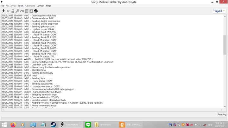The height and width of the screenshot is (128, 228).
Task: Click the WARN line about Unit 10021
Action: pyautogui.click(x=47, y=59)
